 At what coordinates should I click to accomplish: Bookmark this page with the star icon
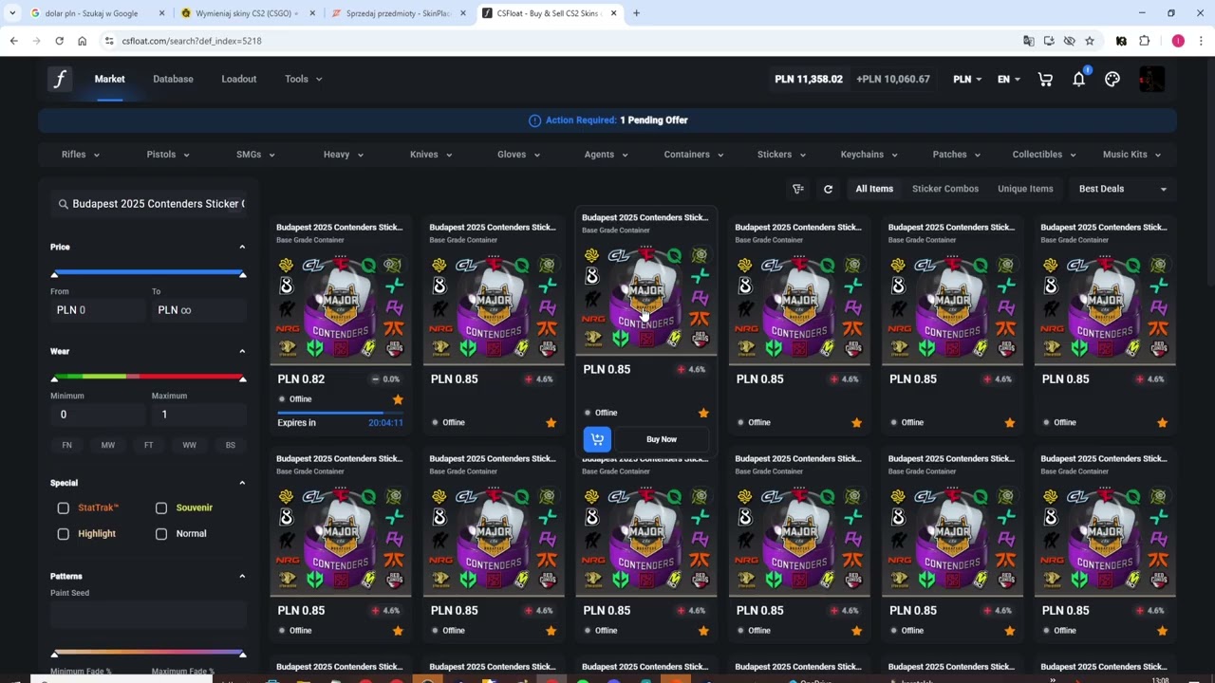click(x=1090, y=41)
